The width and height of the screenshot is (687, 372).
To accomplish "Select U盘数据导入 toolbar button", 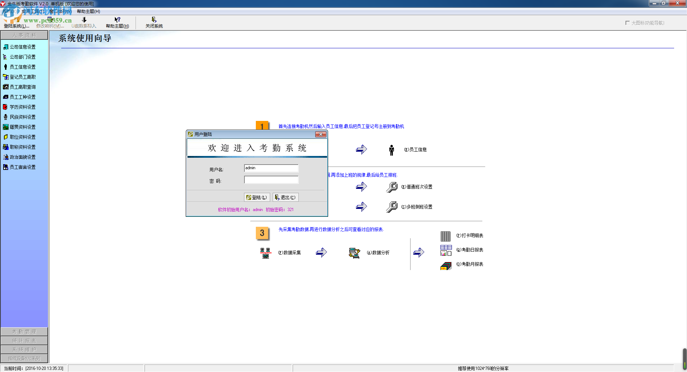I will click(x=84, y=23).
